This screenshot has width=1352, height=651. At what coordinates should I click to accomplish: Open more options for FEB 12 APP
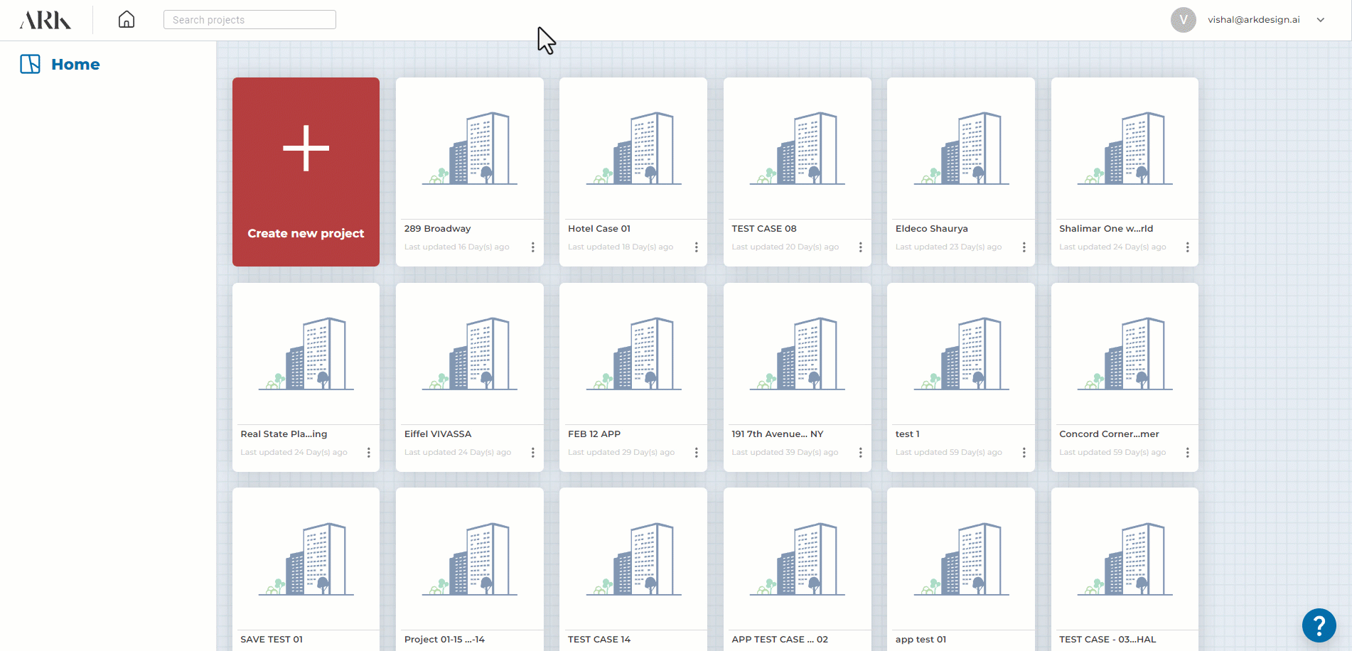coord(696,453)
